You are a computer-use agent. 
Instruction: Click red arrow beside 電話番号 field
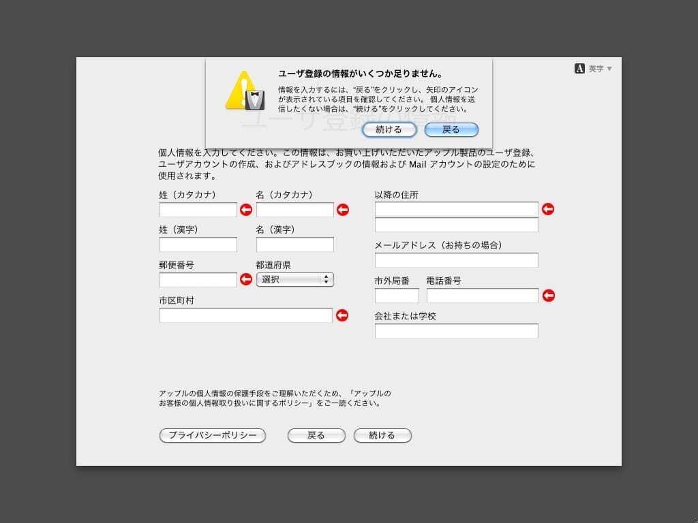pyautogui.click(x=547, y=296)
